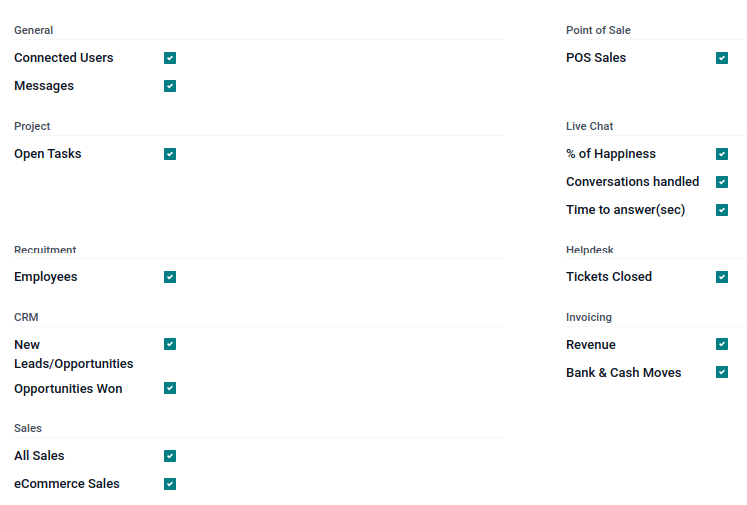This screenshot has height=505, width=747.
Task: Click the Connected Users label
Action: pyautogui.click(x=64, y=58)
